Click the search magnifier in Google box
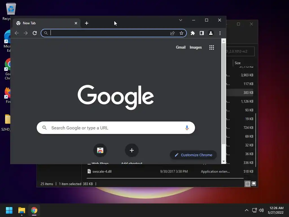Image resolution: width=289 pixels, height=217 pixels. 44,127
